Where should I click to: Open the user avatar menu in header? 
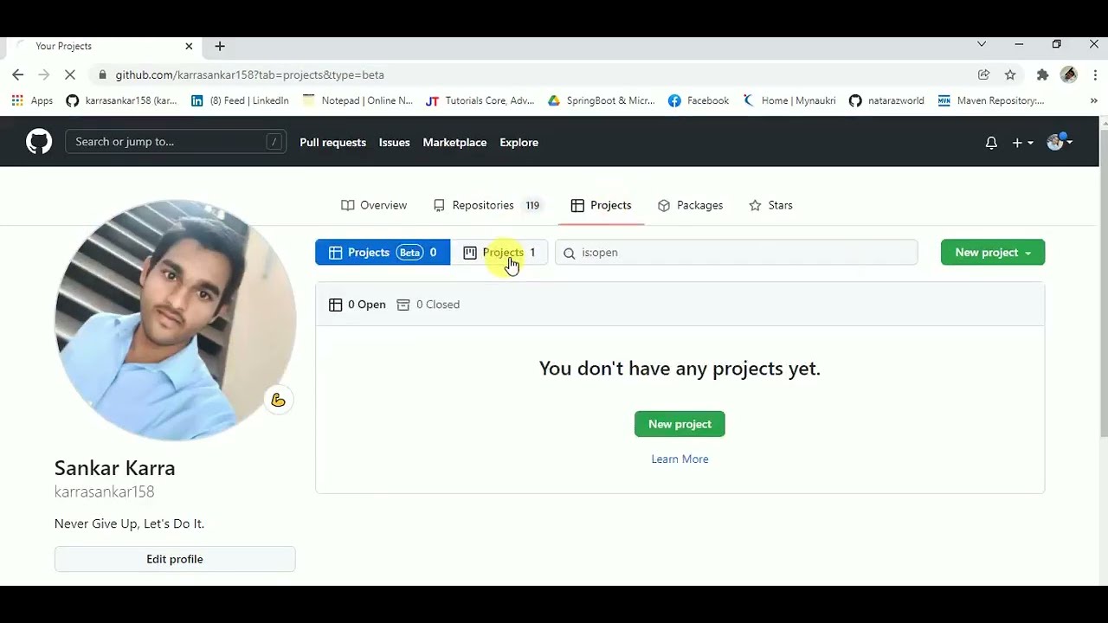[x=1060, y=142]
